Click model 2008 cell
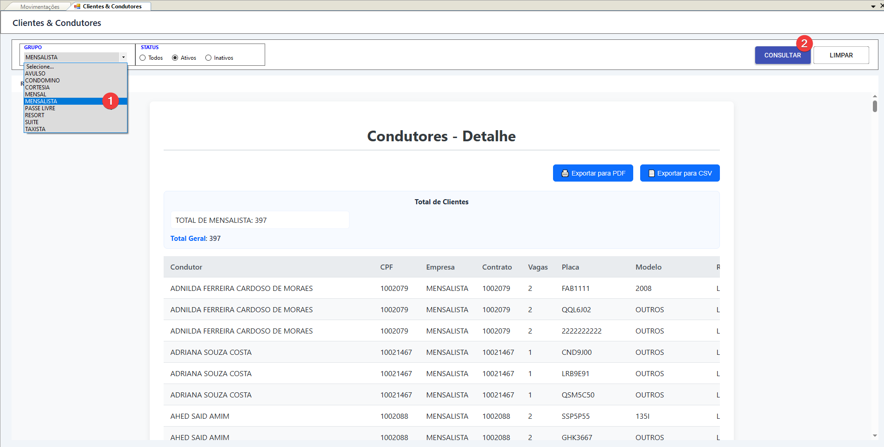Screen dimensions: 884x447 [643, 289]
